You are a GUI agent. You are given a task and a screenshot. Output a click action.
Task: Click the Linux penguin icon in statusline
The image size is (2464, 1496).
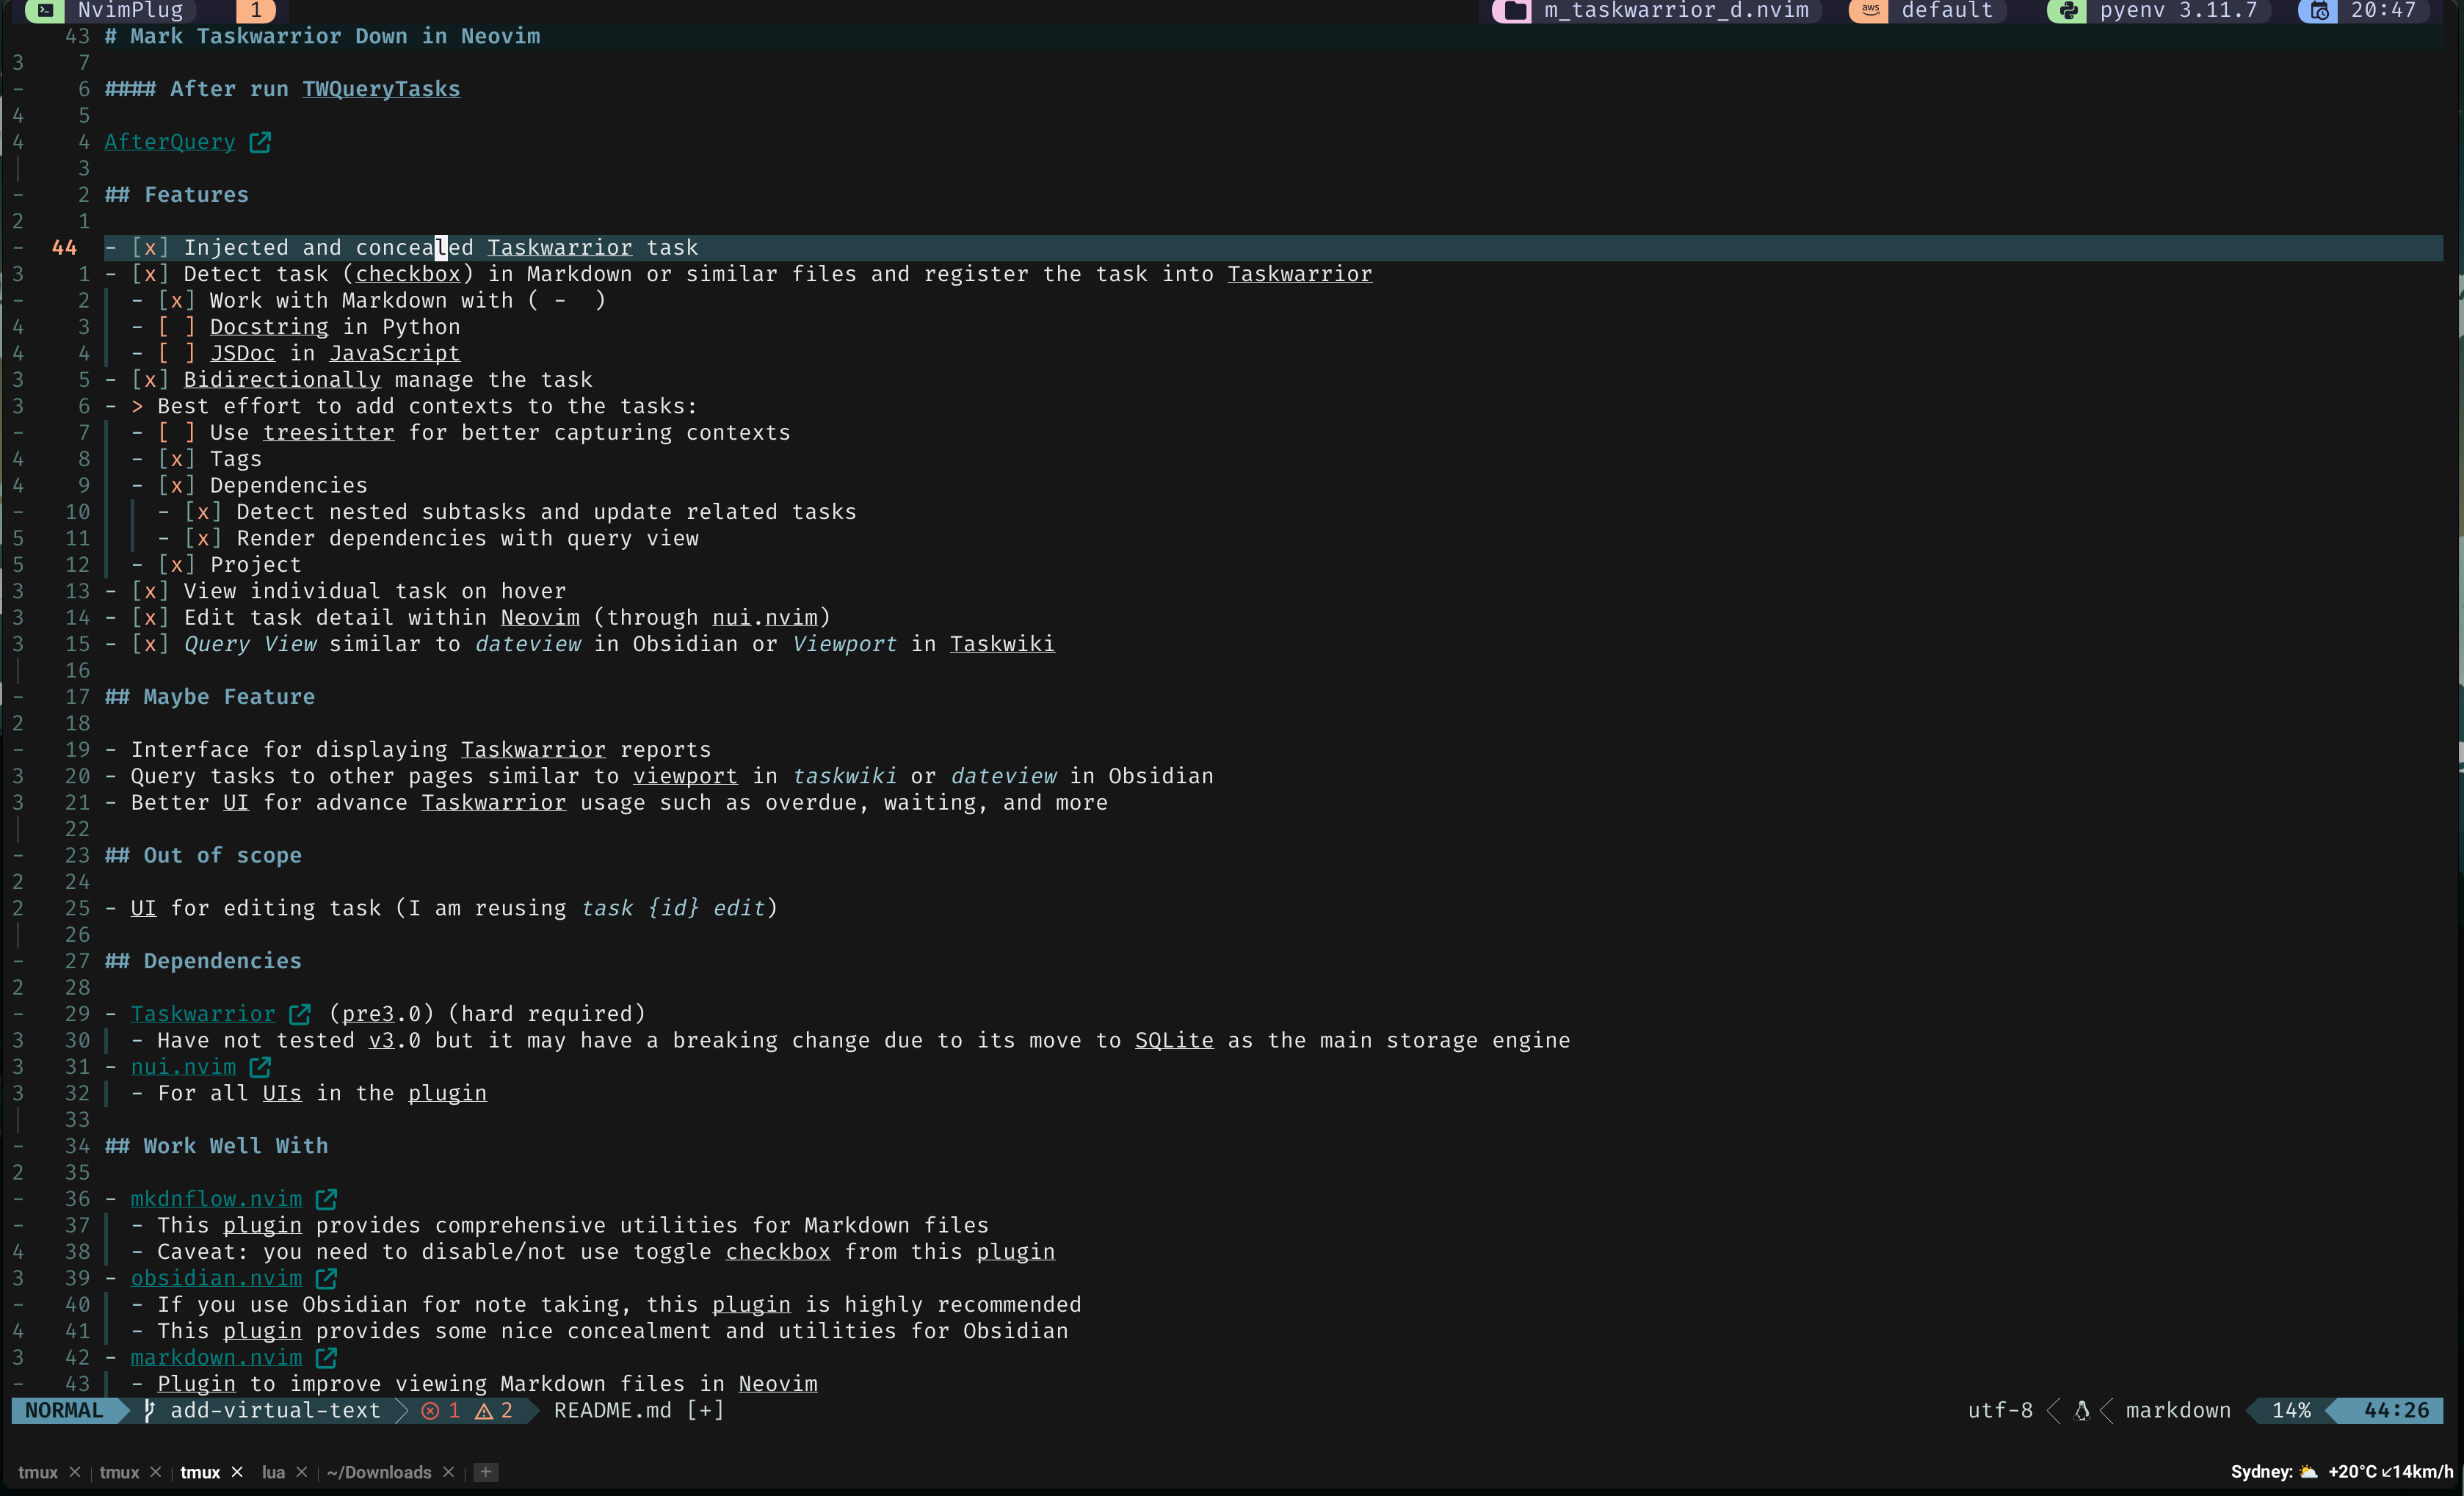pos(2082,1410)
